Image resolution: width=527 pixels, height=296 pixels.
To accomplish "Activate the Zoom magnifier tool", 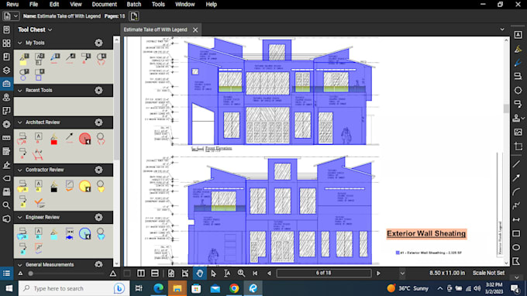I will point(241,274).
